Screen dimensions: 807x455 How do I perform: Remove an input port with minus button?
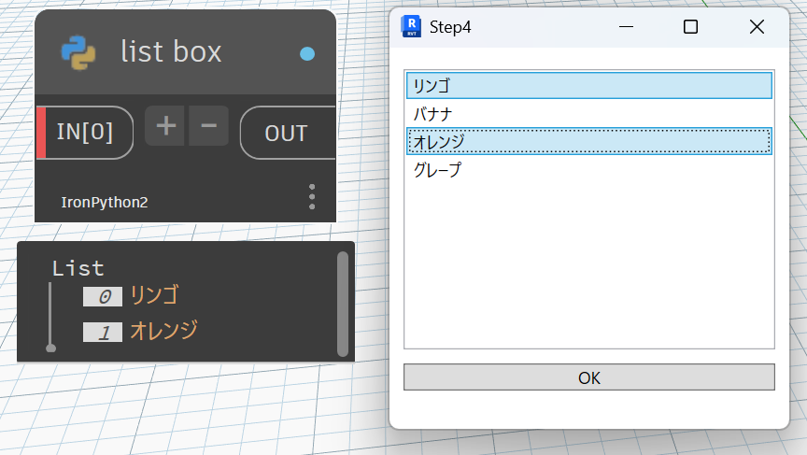click(x=208, y=126)
